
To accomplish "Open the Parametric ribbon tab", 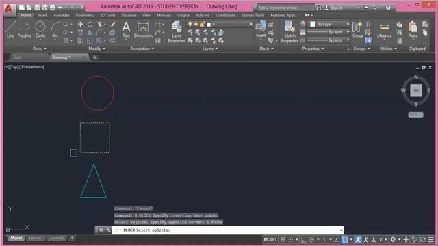I will click(85, 15).
